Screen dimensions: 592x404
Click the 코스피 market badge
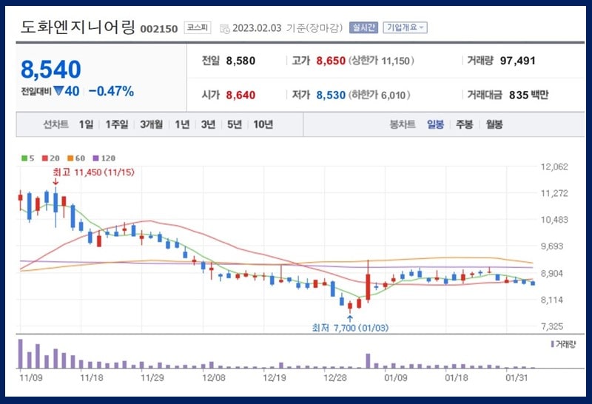click(198, 27)
